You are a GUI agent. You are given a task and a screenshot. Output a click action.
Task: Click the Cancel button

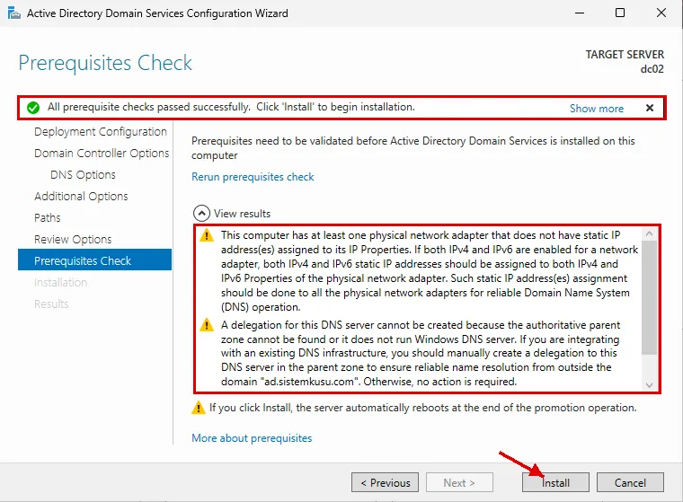pos(630,482)
